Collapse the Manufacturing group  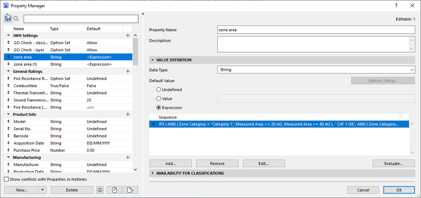(8, 157)
